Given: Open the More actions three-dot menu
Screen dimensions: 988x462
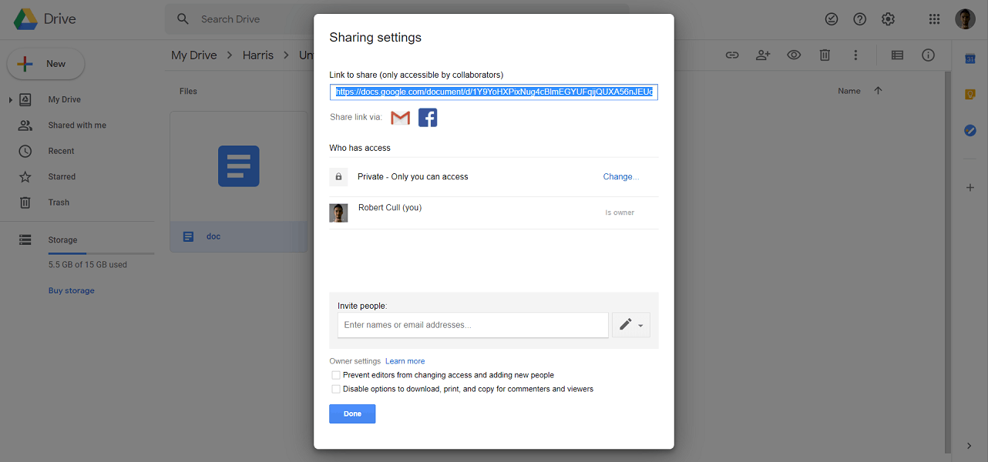Looking at the screenshot, I should click(x=855, y=55).
